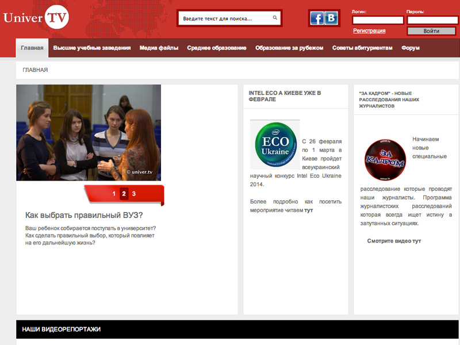
Task: Click the students slideshow photo
Action: tap(89, 133)
